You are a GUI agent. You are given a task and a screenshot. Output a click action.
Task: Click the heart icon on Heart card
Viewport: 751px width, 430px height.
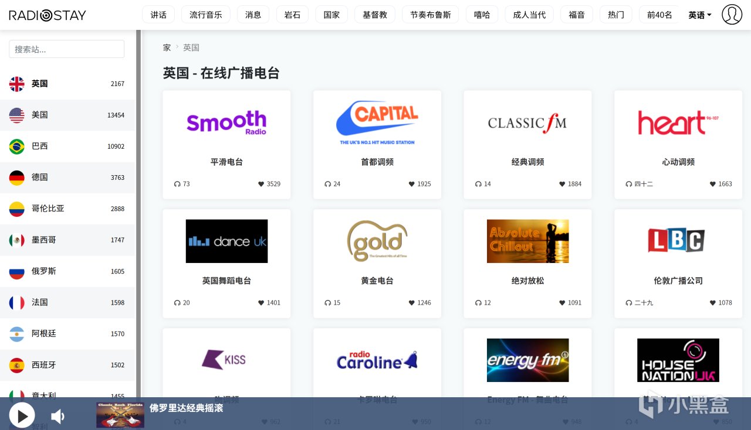pos(713,184)
